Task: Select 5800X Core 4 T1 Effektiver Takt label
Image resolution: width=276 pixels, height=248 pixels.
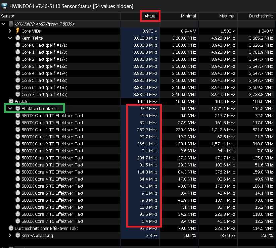Action: (52, 179)
